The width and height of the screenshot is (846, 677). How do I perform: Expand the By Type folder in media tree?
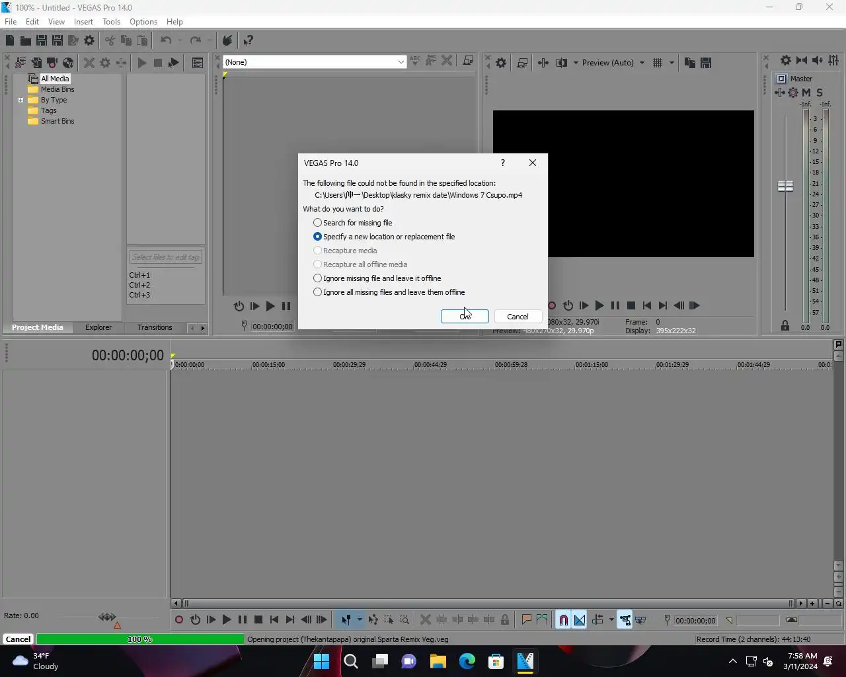click(x=20, y=100)
